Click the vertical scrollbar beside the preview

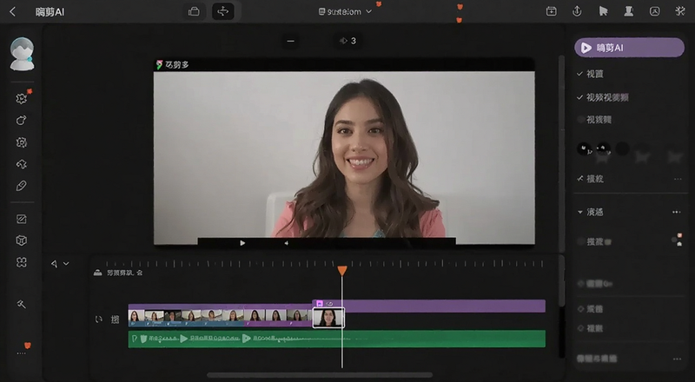[561, 153]
